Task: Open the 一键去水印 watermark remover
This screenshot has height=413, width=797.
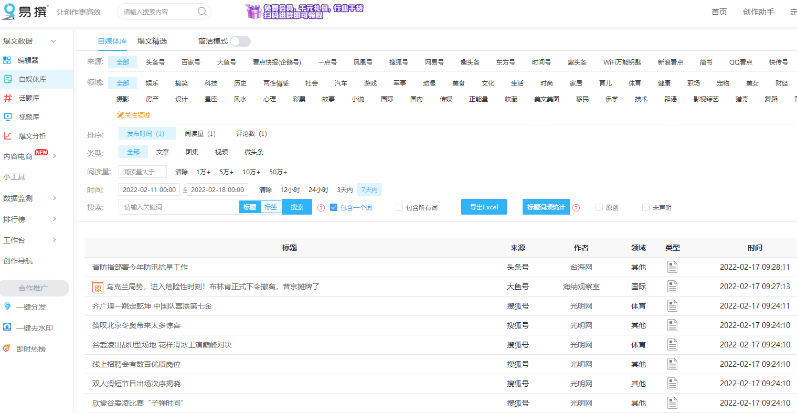Action: coord(35,327)
